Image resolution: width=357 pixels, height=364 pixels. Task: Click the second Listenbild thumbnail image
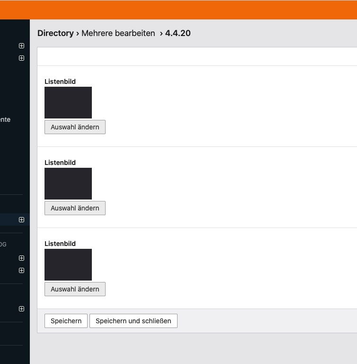point(68,183)
